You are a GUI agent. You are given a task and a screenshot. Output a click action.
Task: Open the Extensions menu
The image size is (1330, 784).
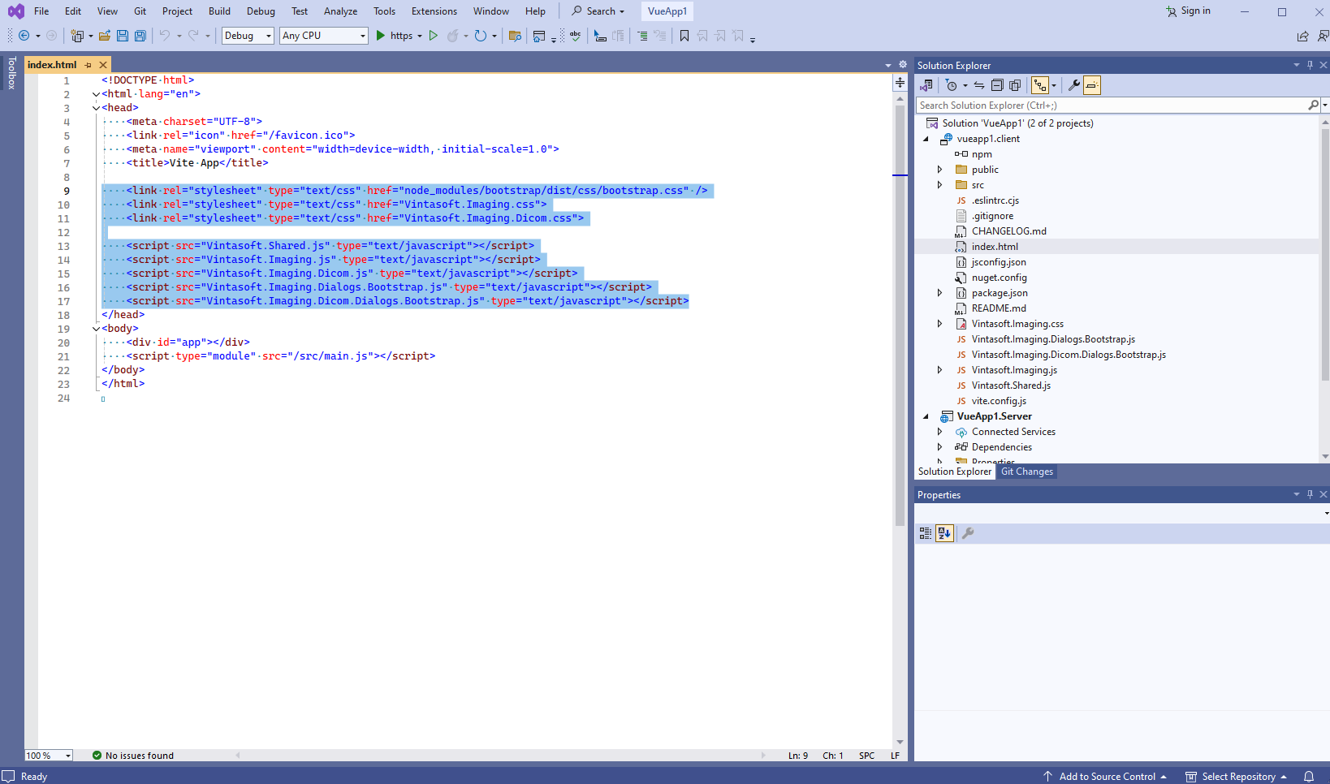coord(434,11)
